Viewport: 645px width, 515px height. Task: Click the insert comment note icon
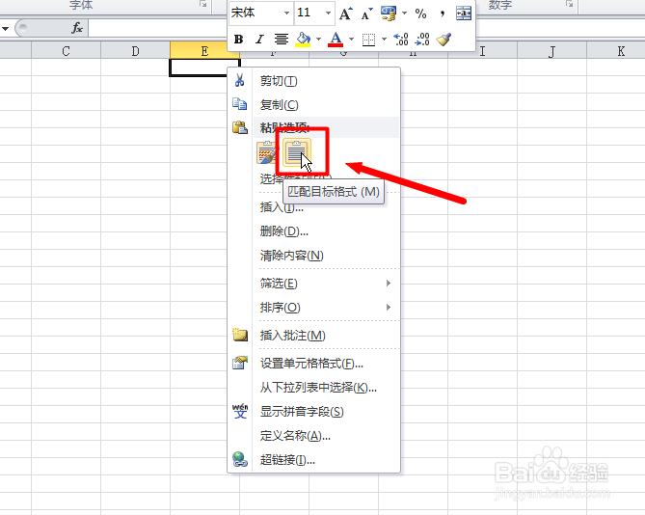(240, 335)
